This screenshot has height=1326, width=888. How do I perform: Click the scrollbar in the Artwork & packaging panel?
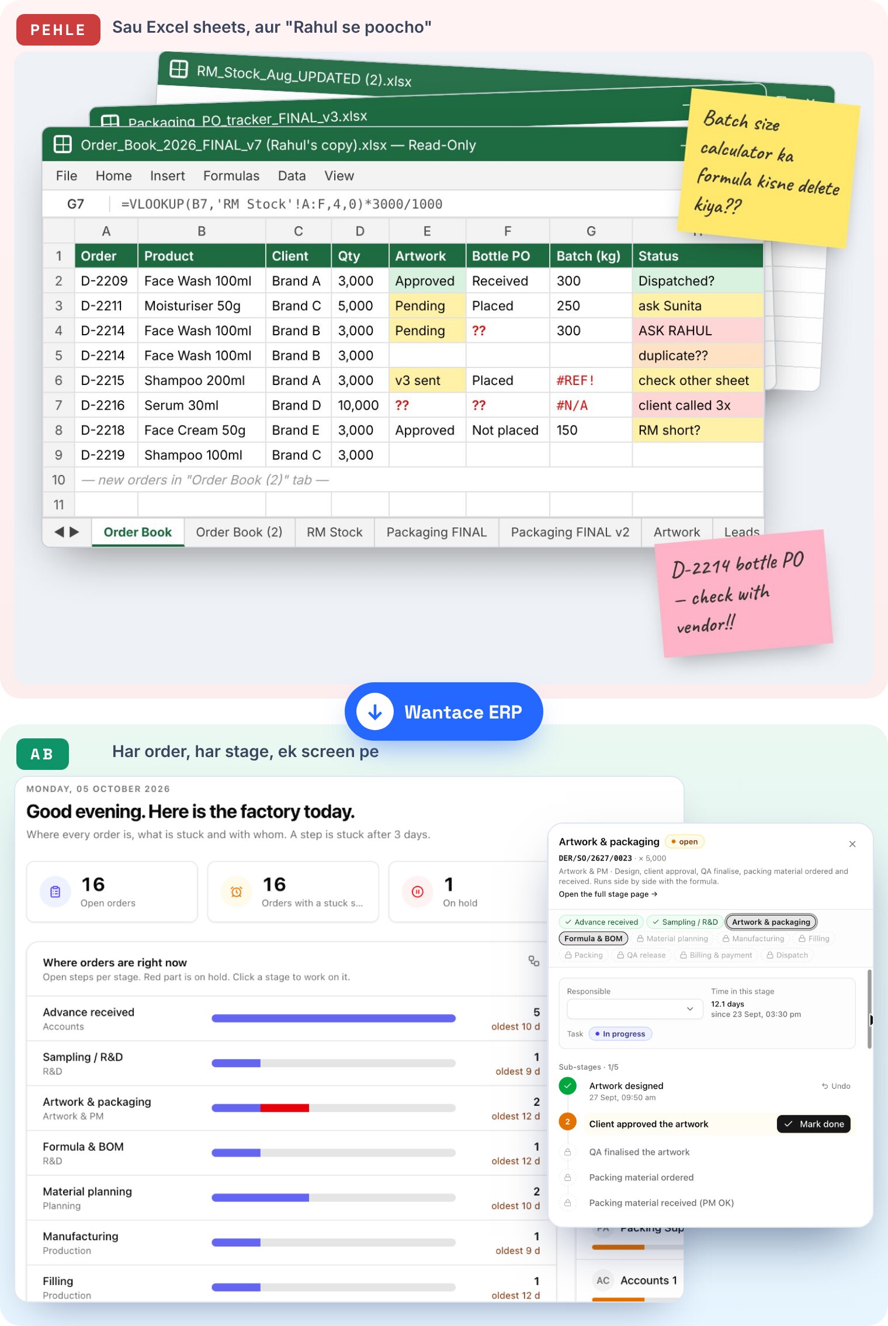click(x=869, y=1009)
